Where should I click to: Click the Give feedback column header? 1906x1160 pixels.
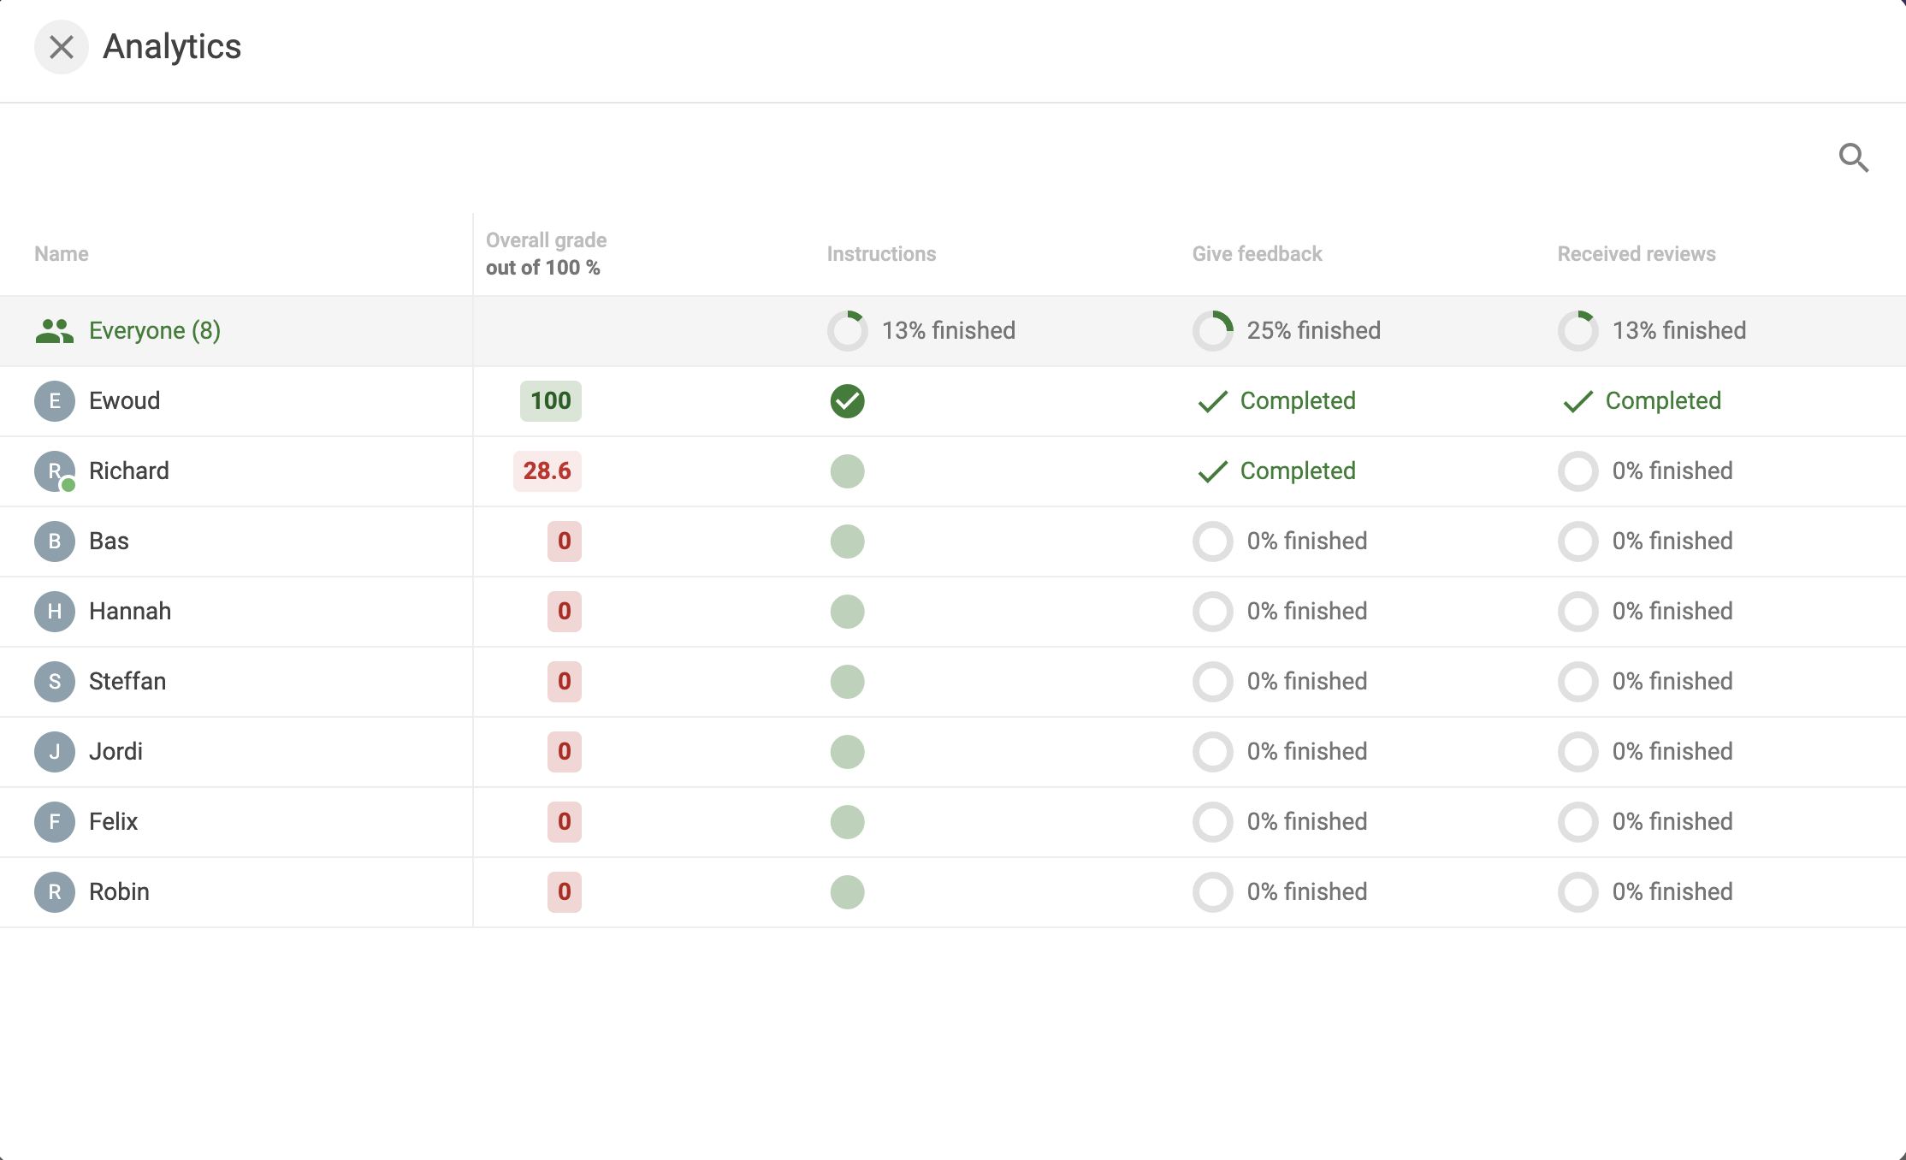1257,254
